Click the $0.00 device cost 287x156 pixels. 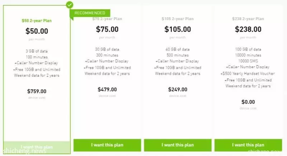click(x=248, y=102)
